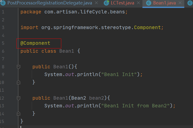
Task: Click the Component class name in the import statement
Action: 147,28
